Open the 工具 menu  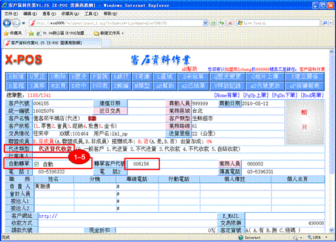coord(91,14)
